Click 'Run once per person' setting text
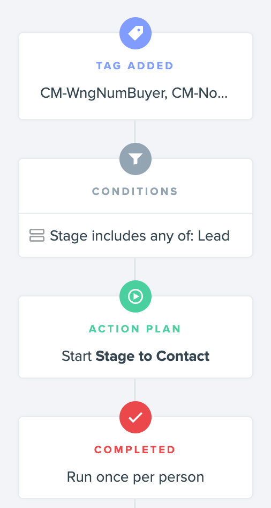This screenshot has height=508, width=271. (x=135, y=477)
